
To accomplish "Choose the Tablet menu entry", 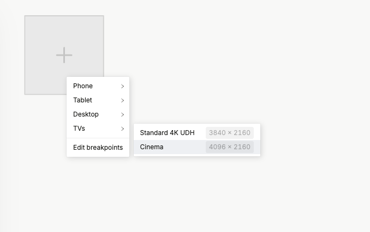I will click(x=83, y=100).
